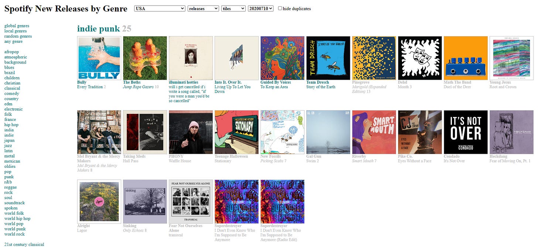Enable the hide duplicates checkbox

click(x=280, y=8)
